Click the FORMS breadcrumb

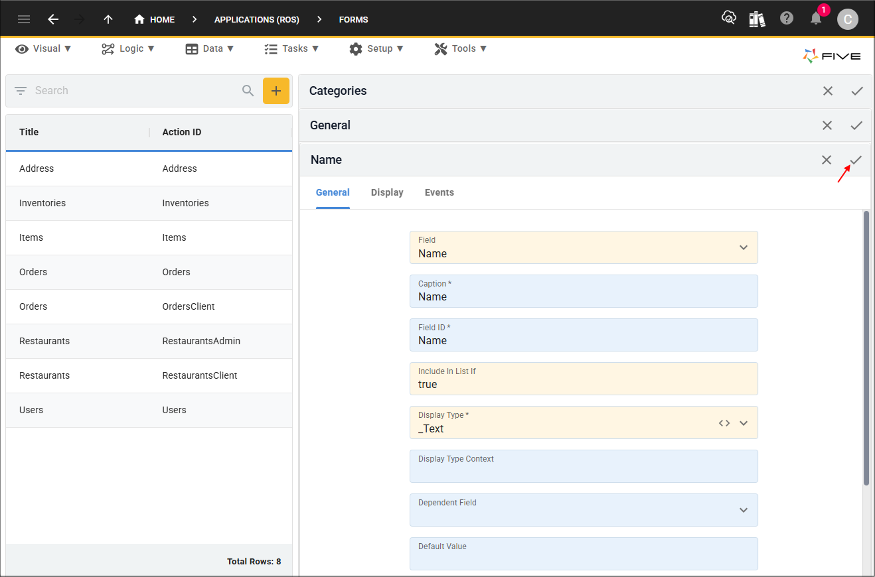(x=353, y=19)
